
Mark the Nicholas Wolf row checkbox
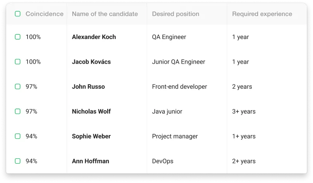point(17,111)
